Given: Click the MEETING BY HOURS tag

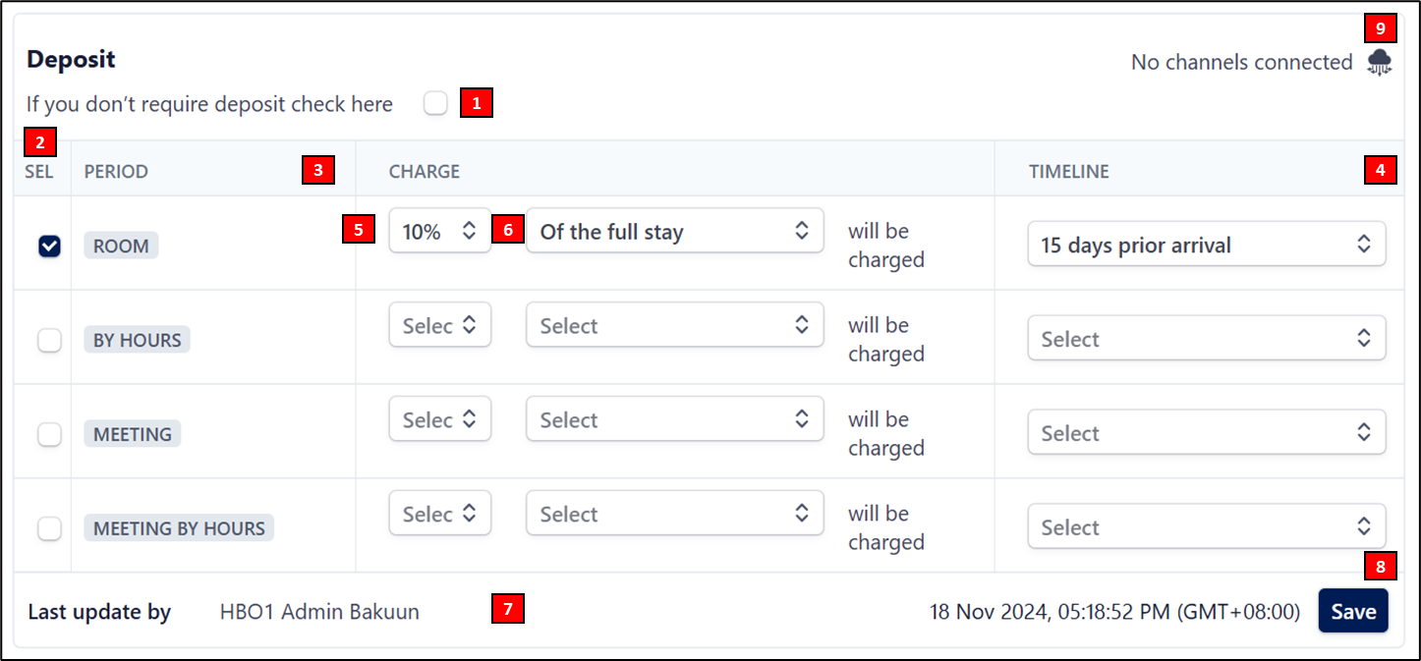Looking at the screenshot, I should [179, 528].
